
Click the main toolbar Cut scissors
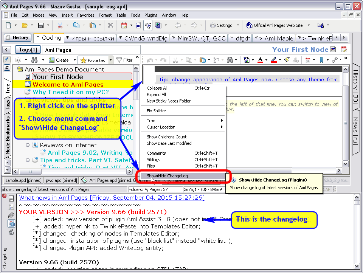click(x=60, y=25)
